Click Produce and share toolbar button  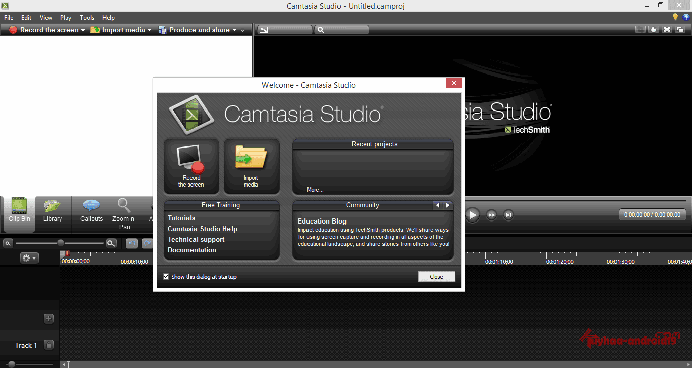[x=194, y=30]
